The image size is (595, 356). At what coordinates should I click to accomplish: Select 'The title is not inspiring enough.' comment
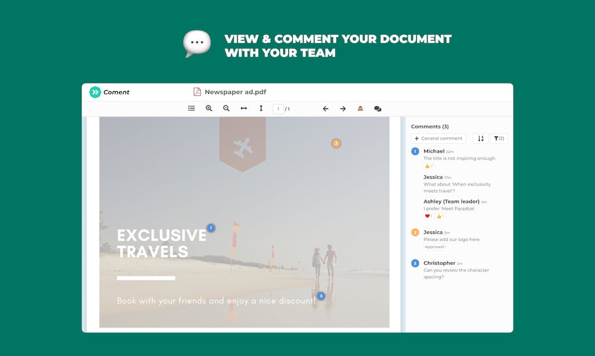coord(460,159)
